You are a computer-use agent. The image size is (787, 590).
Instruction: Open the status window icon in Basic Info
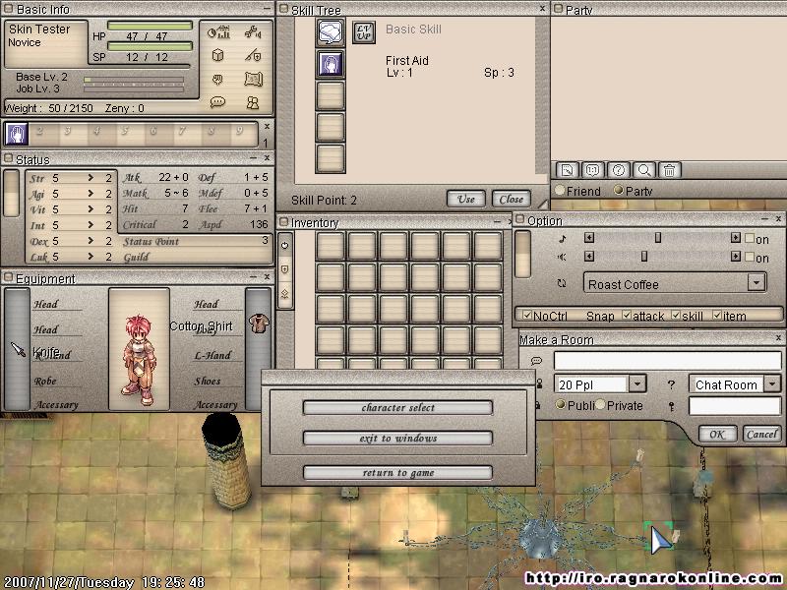point(218,33)
